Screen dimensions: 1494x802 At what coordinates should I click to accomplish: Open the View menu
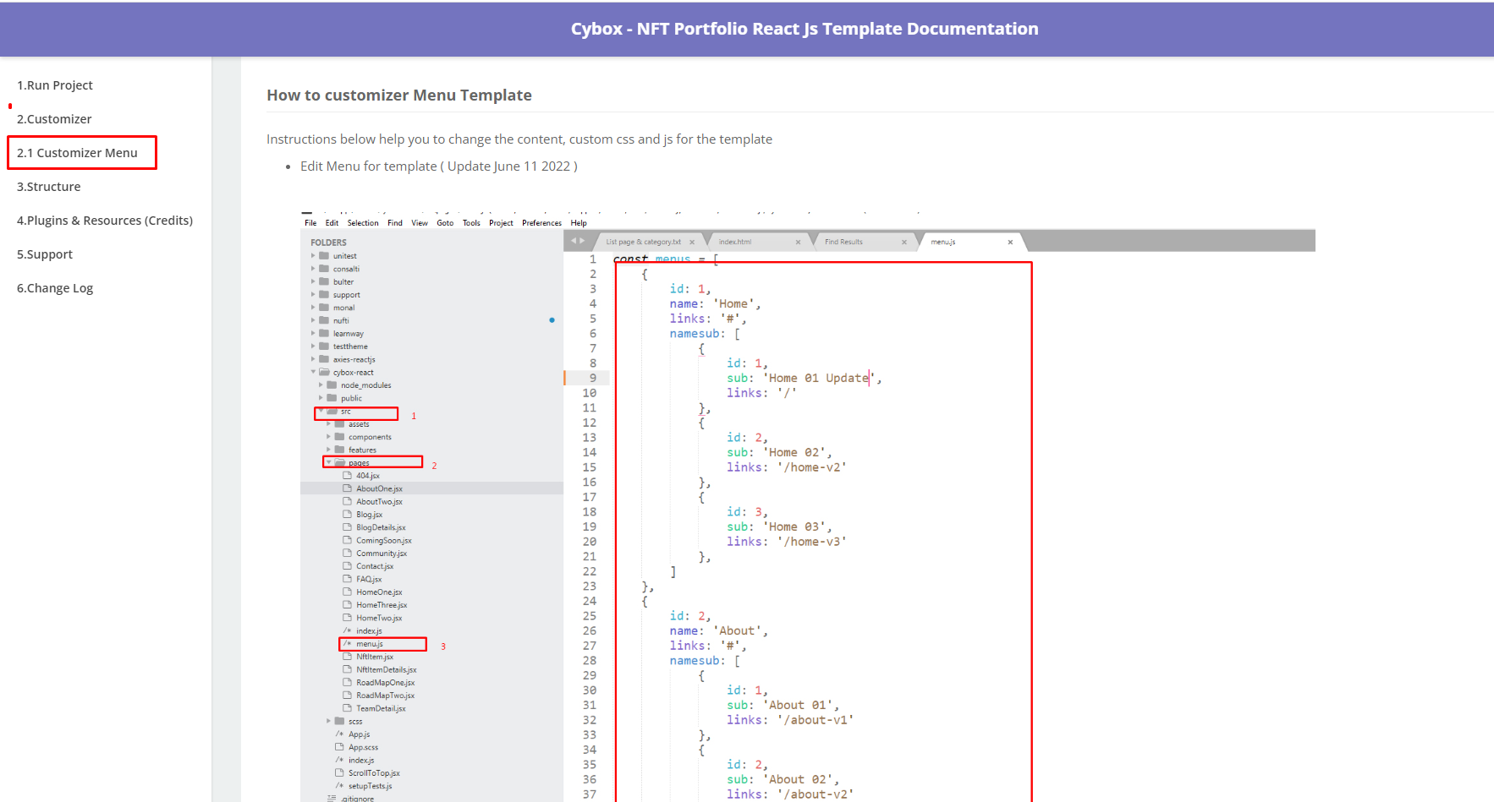click(420, 223)
